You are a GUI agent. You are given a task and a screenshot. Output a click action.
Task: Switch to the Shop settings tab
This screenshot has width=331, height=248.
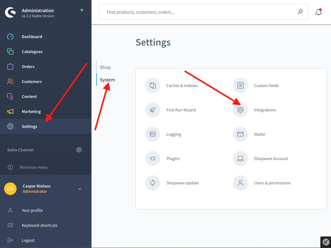105,67
